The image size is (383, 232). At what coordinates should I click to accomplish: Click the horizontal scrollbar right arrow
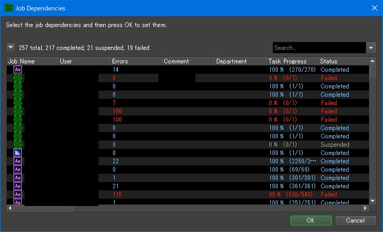point(365,208)
